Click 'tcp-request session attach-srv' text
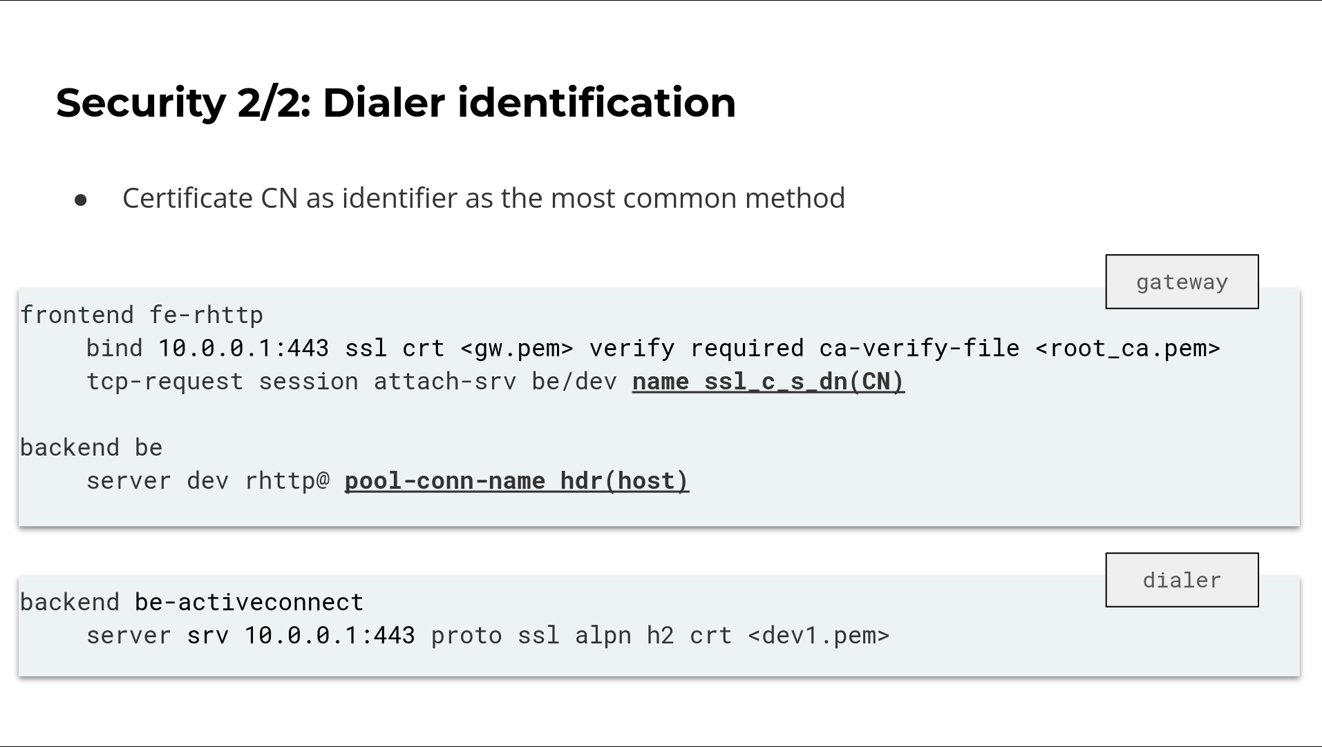This screenshot has width=1322, height=747. 301,382
